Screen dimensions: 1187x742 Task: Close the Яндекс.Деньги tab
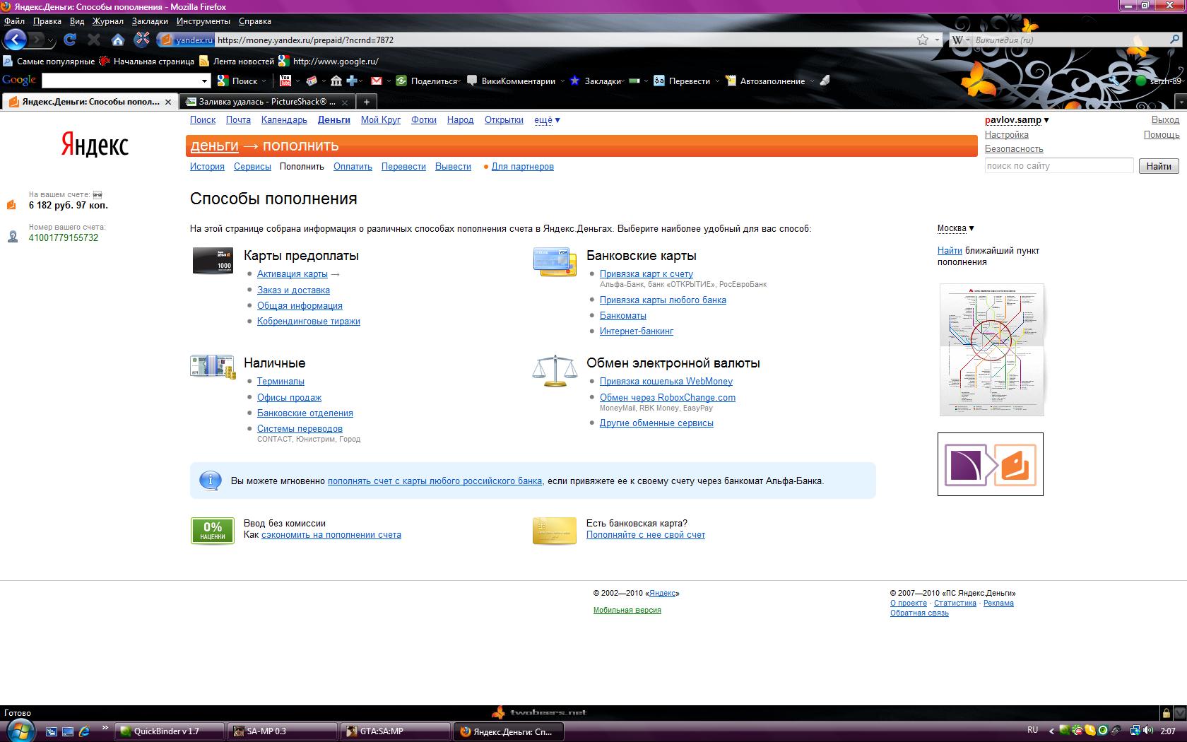click(167, 102)
